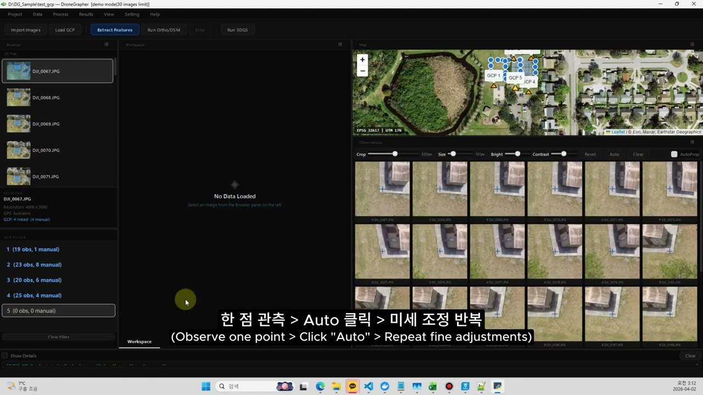
Task: Click the log panel Clear button
Action: click(690, 356)
